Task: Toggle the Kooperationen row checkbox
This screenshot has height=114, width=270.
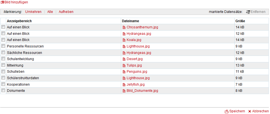Action: pyautogui.click(x=3, y=84)
